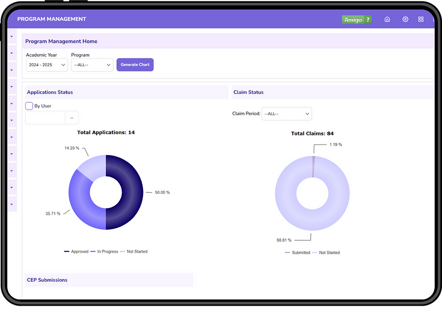Enable the By User checkbox
Screen dimensions: 442x310
tap(29, 106)
